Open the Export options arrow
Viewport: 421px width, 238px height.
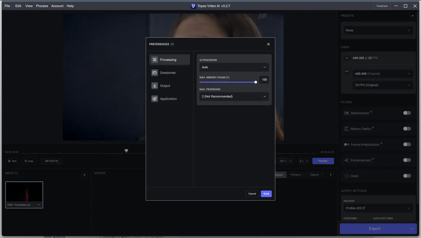coord(412,229)
